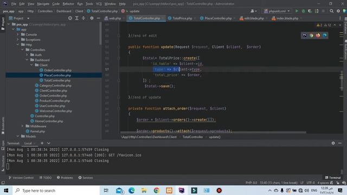The image size is (347, 195).
Task: Open TODO tool window
Action: 46,178
